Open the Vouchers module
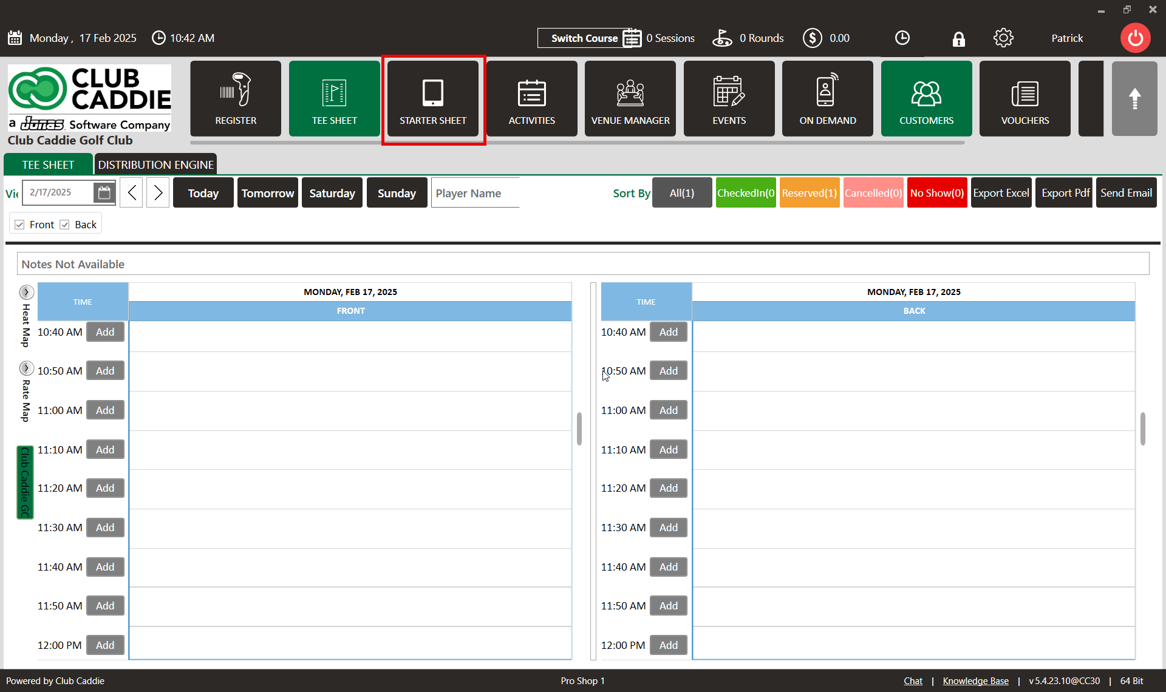This screenshot has width=1166, height=692. 1025,98
